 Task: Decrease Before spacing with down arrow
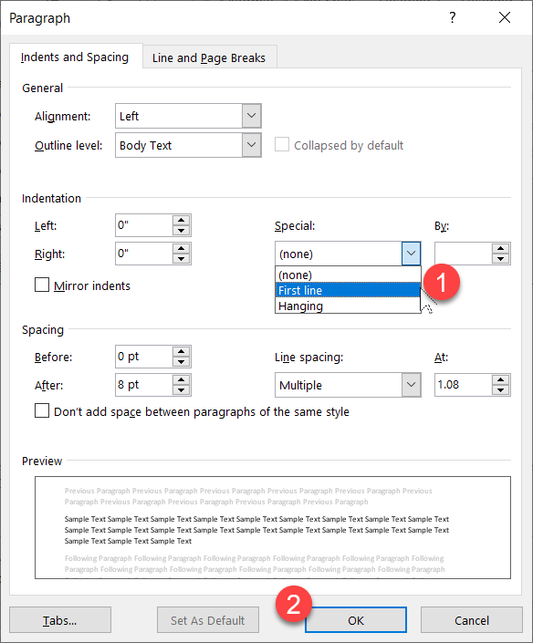point(181,362)
